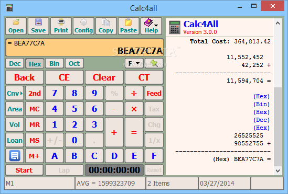Click digit 3 key
Viewport: 288px width, 194px height.
(x=94, y=124)
